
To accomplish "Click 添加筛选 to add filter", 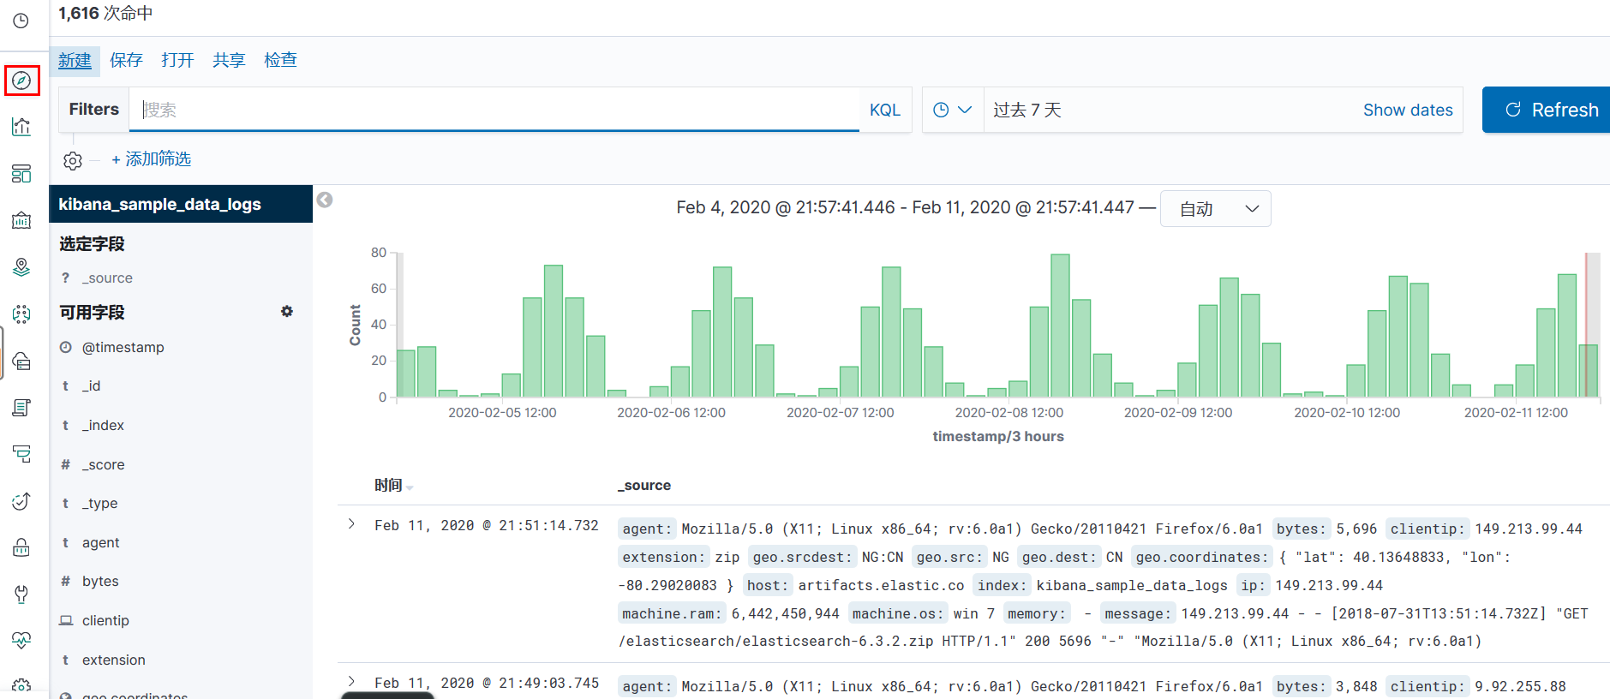I will pyautogui.click(x=151, y=159).
